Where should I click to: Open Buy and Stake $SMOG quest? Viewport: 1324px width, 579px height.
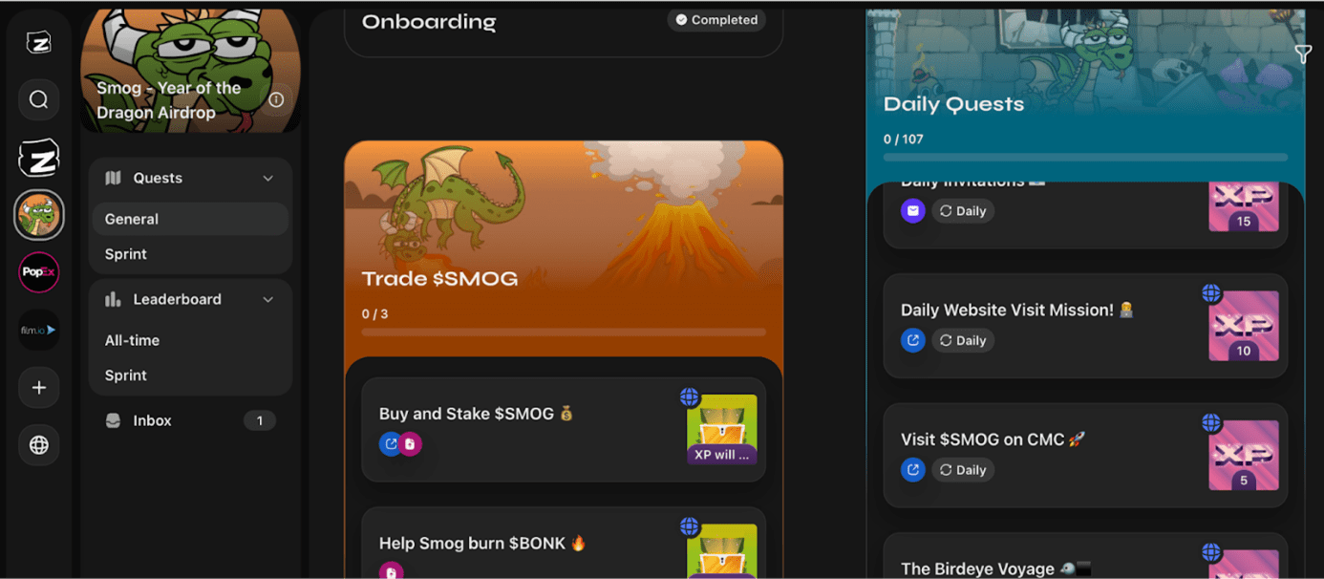pos(564,429)
